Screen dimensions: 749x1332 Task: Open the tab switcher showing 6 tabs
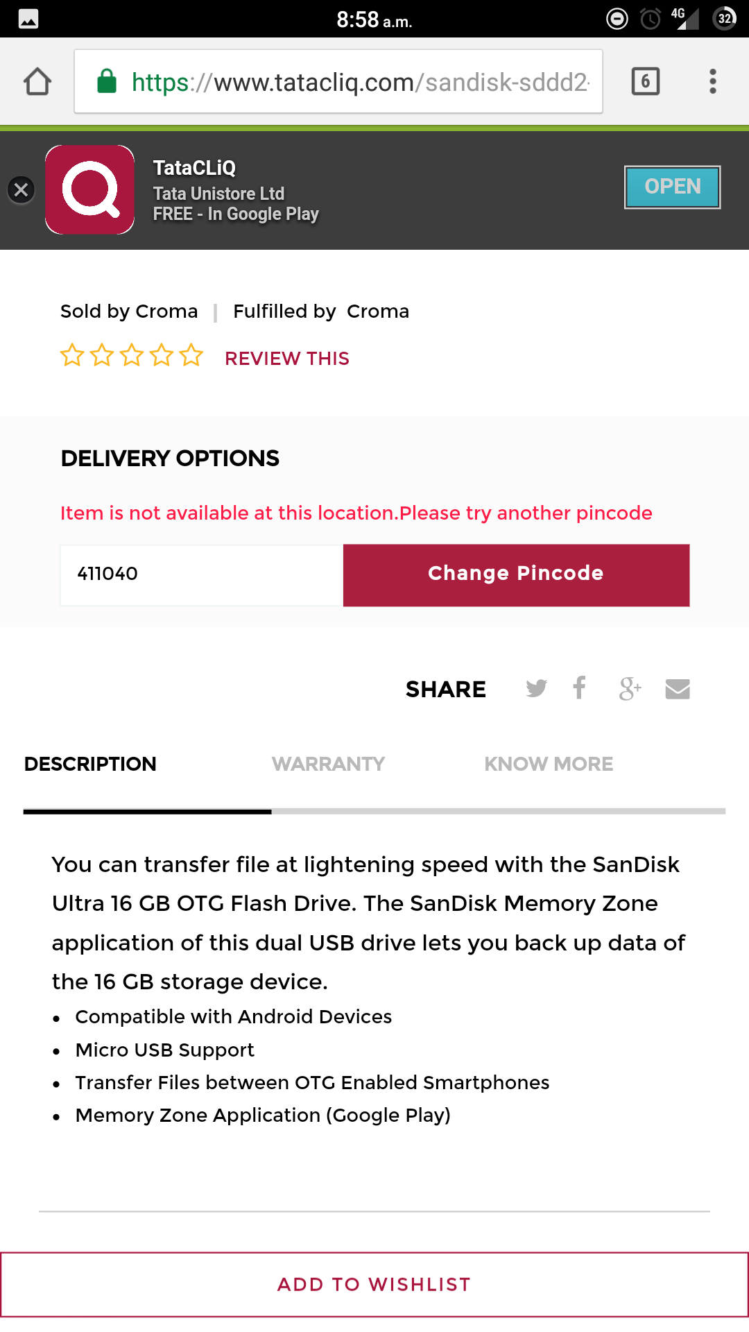(x=645, y=81)
